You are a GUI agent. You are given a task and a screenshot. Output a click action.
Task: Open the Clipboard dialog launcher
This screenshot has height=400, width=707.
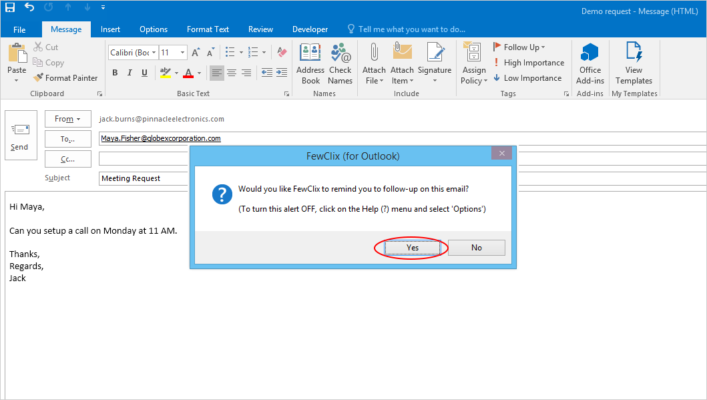tap(99, 93)
